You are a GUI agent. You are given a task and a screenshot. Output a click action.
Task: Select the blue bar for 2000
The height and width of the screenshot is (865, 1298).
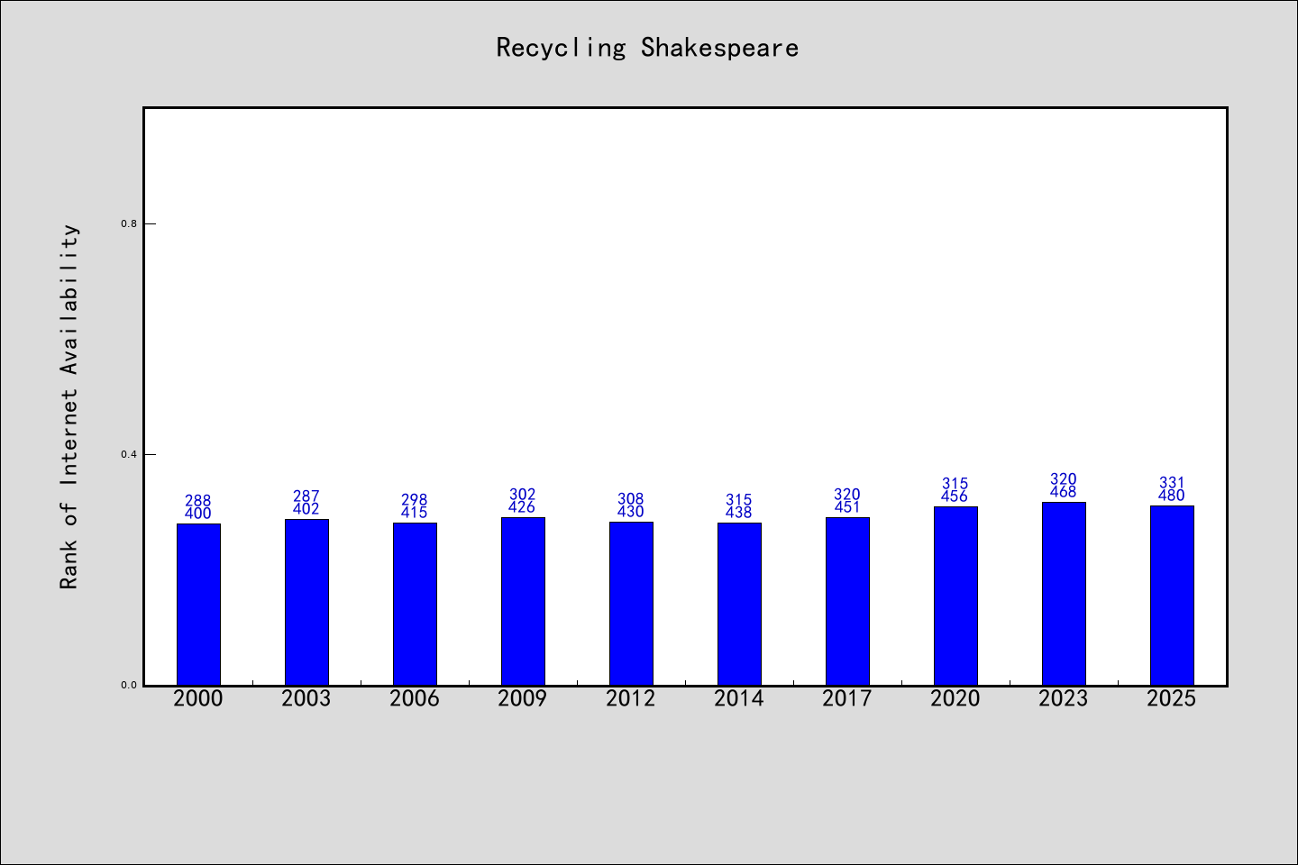click(198, 604)
